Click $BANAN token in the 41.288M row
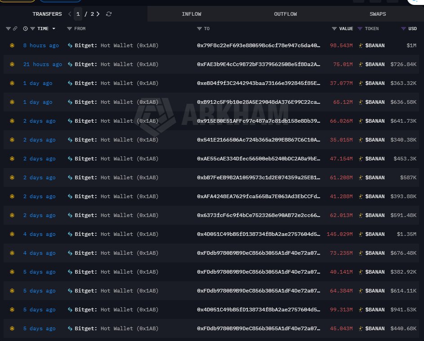Viewport: 424px width, 341px height. (375, 196)
